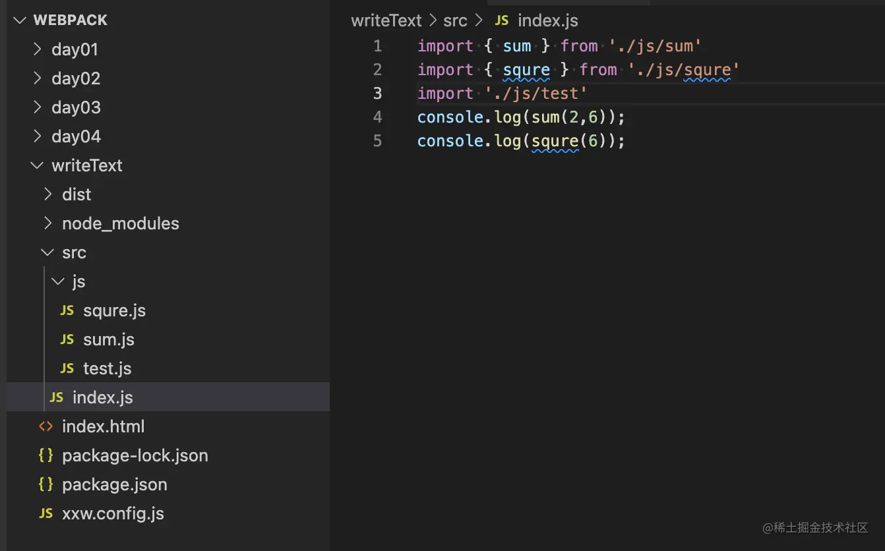Image resolution: width=885 pixels, height=551 pixels.
Task: Expand the day02 folder chevron
Action: point(38,78)
